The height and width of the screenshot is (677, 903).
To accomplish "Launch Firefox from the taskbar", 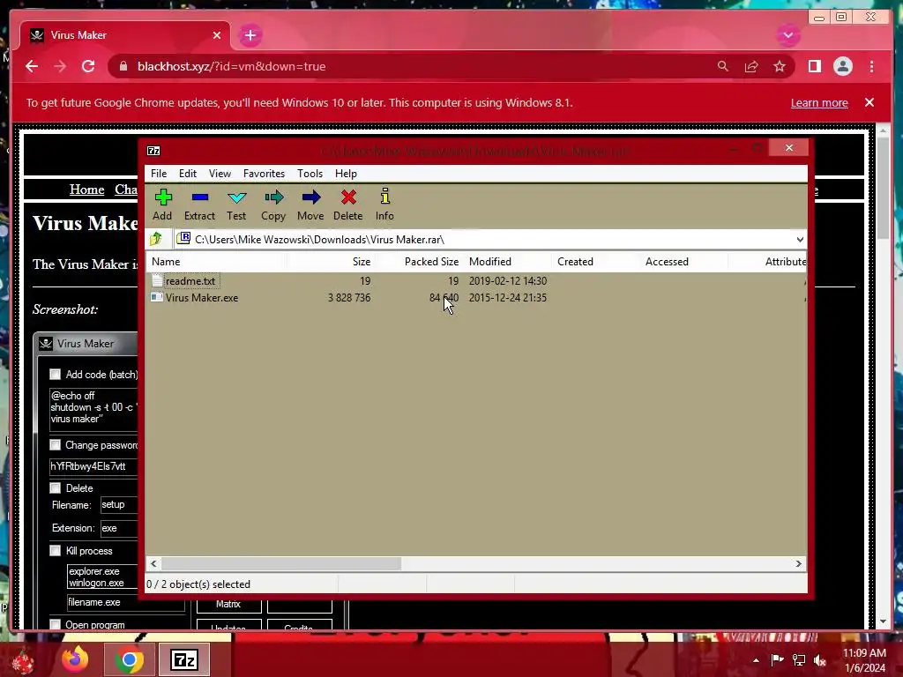I will (76, 659).
